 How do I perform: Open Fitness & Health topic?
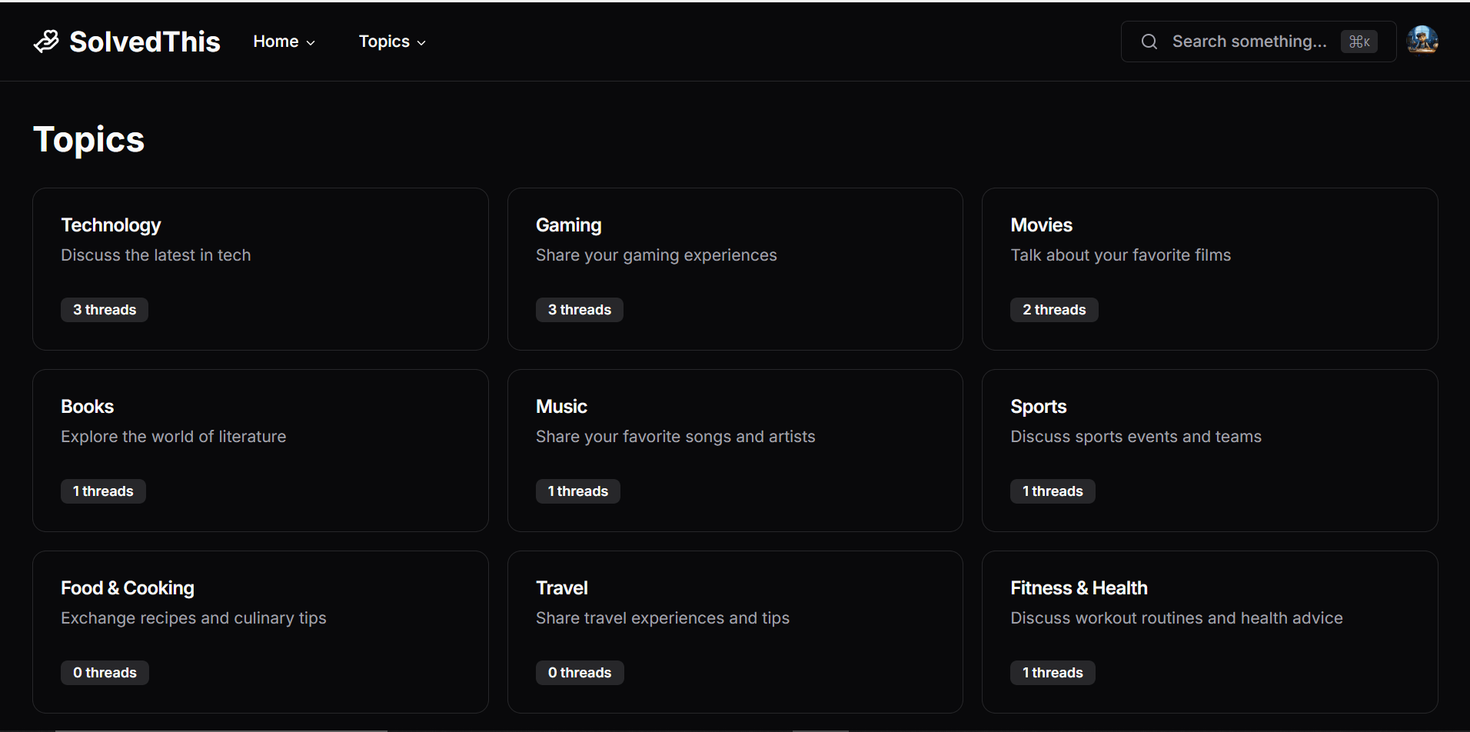click(1079, 588)
